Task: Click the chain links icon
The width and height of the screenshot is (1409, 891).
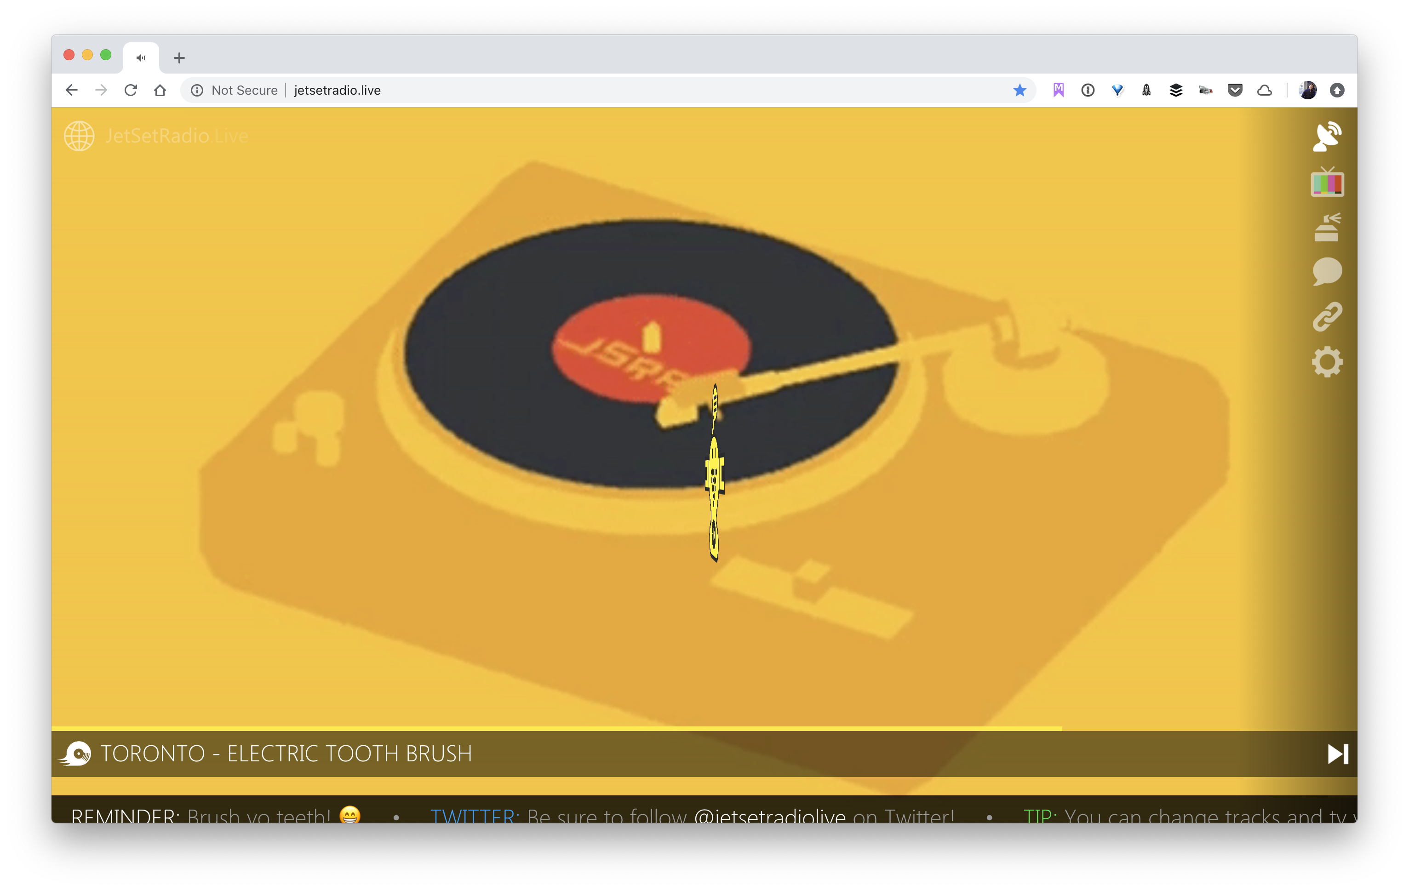Action: pos(1327,316)
